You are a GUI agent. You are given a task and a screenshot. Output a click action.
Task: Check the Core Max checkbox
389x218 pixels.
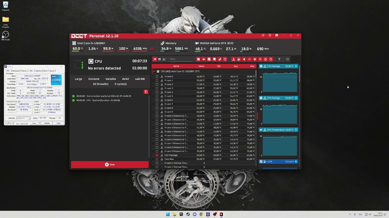157,159
